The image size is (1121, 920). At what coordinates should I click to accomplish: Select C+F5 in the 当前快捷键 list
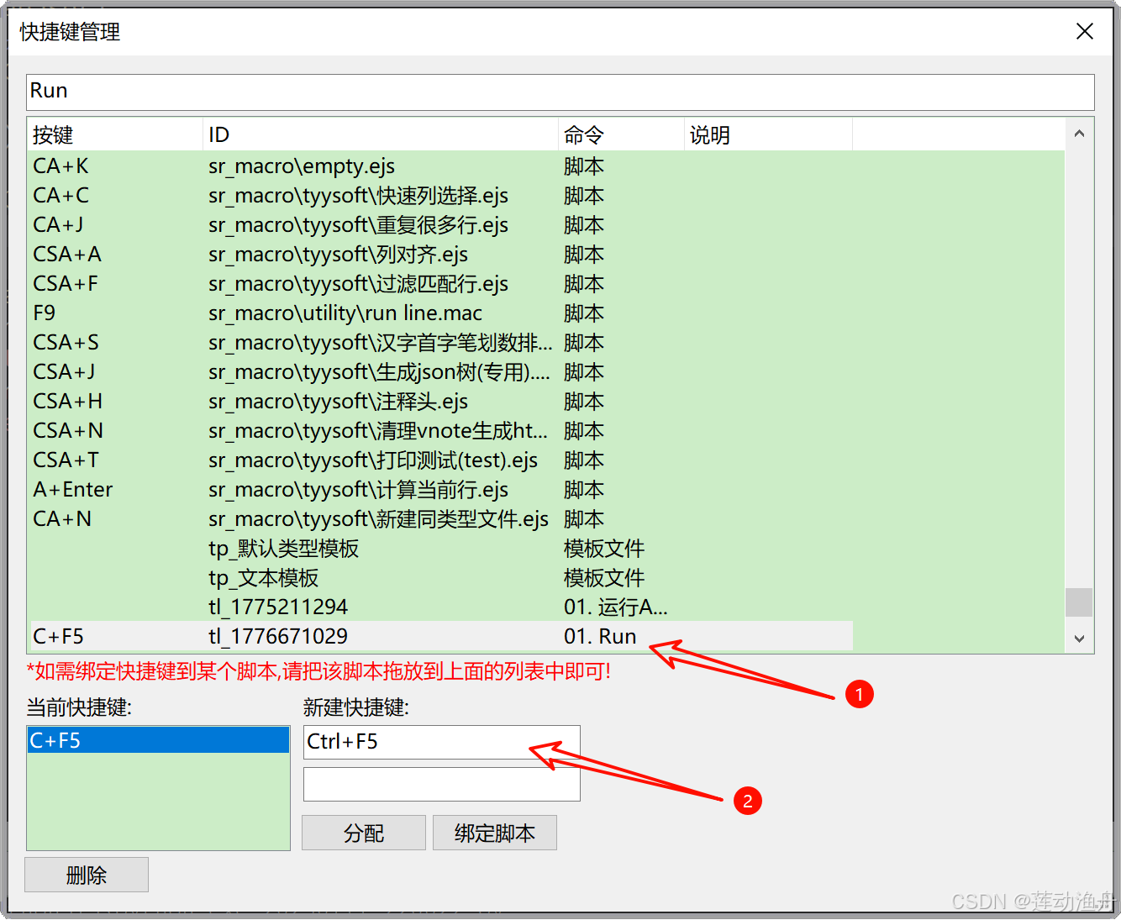click(158, 740)
